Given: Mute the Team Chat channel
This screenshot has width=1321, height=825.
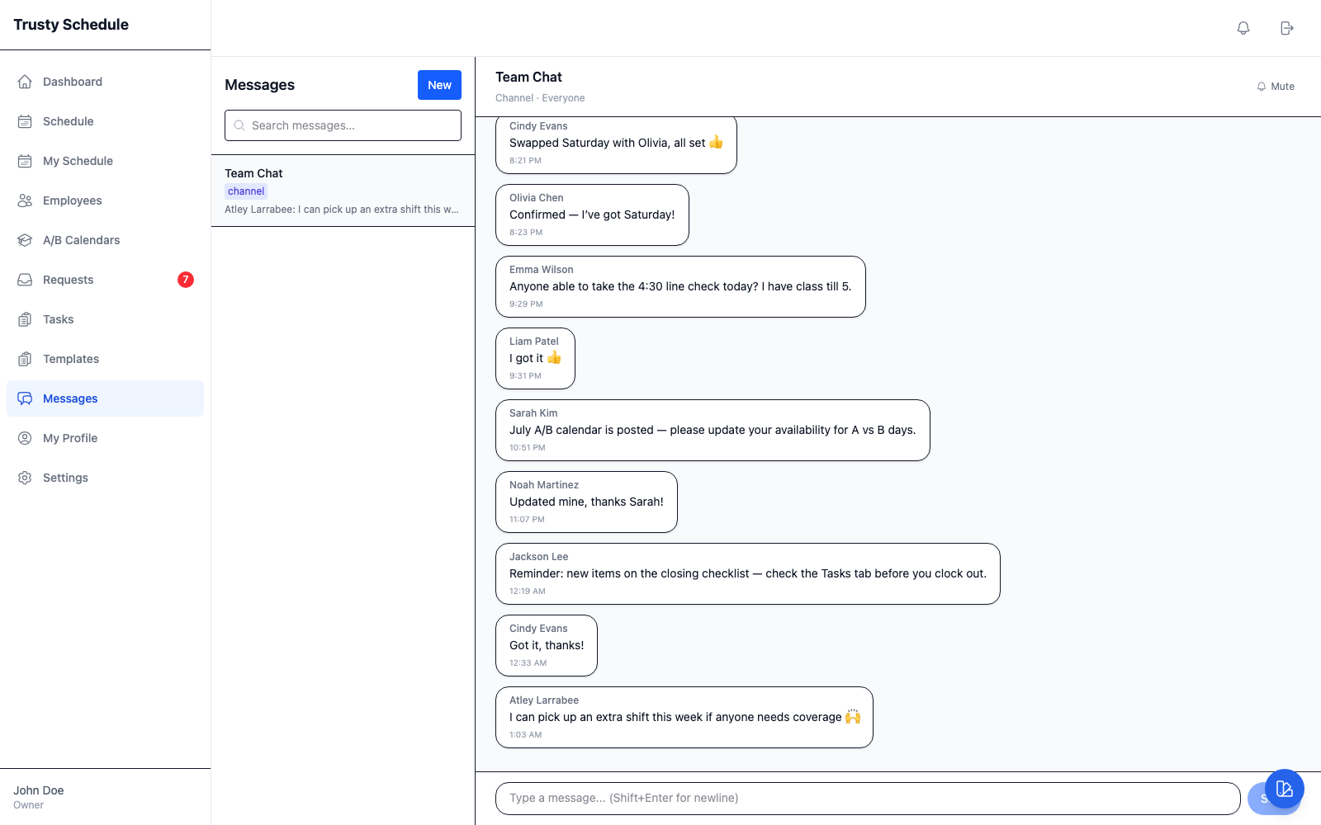Looking at the screenshot, I should [x=1276, y=87].
